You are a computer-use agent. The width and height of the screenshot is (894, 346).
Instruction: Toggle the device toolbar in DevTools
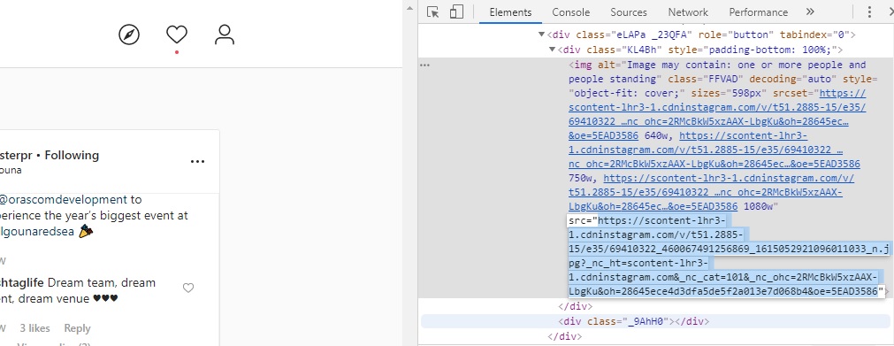point(456,12)
